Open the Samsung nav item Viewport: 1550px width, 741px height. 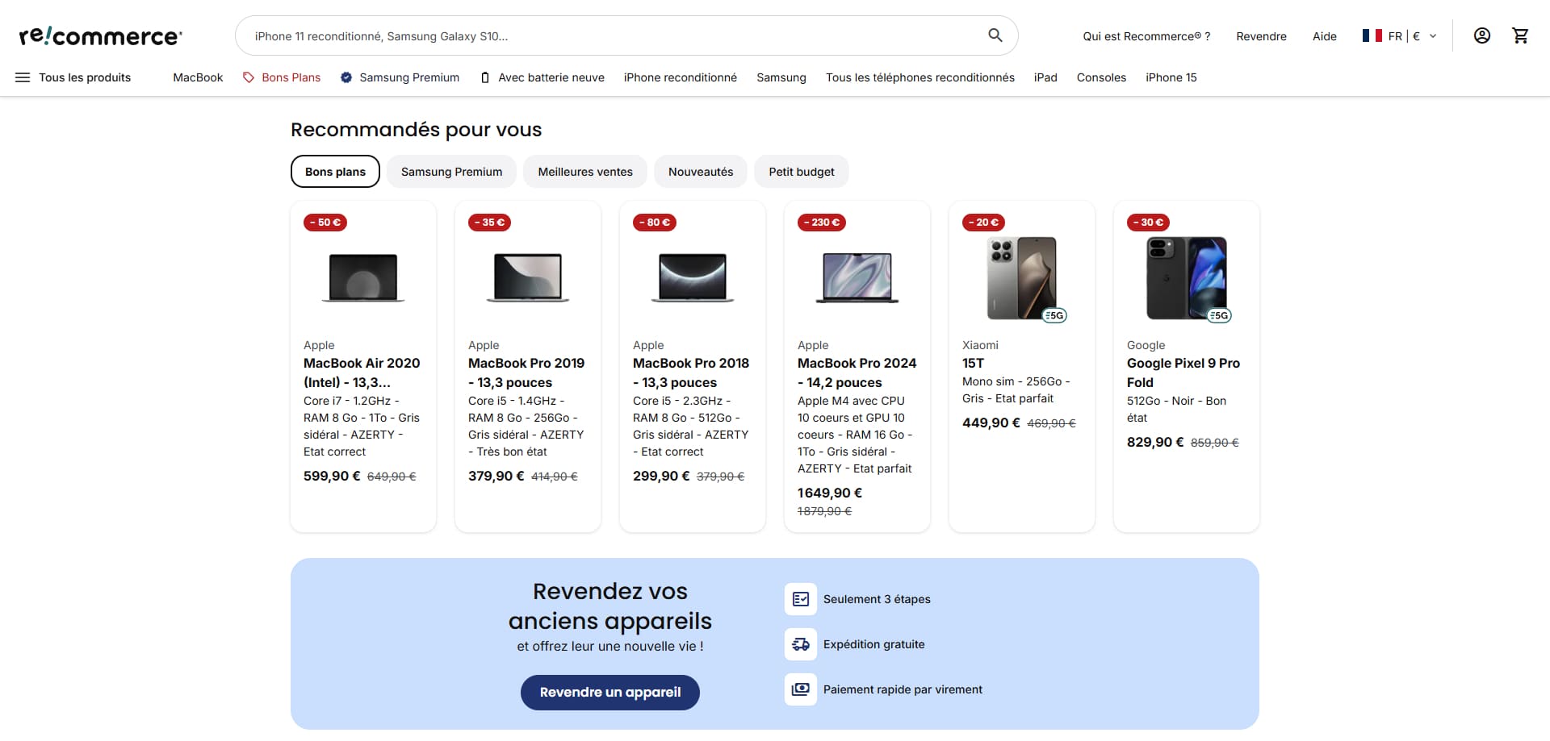(x=781, y=77)
